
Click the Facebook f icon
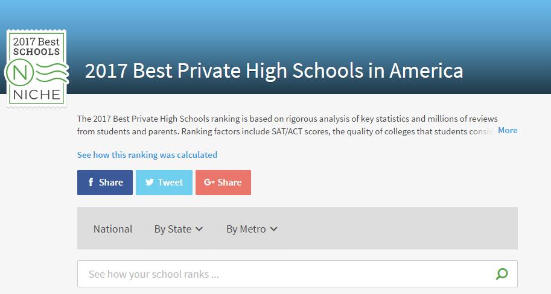point(91,183)
